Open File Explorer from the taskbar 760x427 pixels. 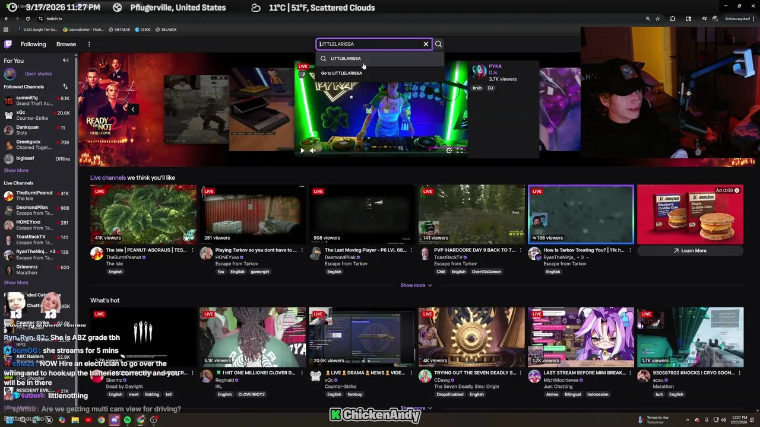click(75, 420)
